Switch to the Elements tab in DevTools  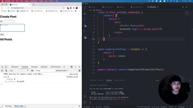click(15, 67)
